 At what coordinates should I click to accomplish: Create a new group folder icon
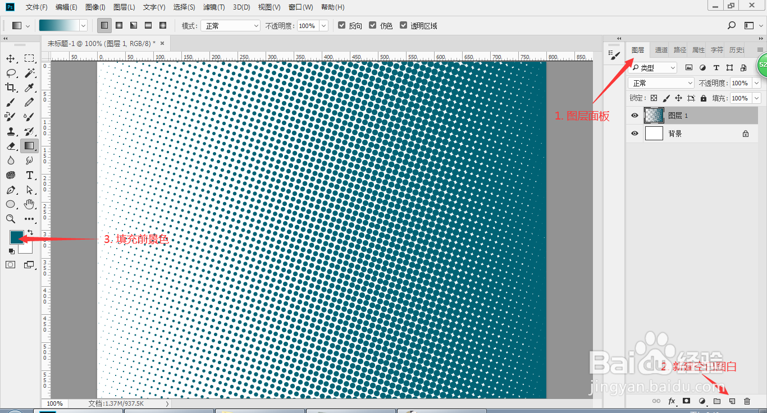pos(717,401)
